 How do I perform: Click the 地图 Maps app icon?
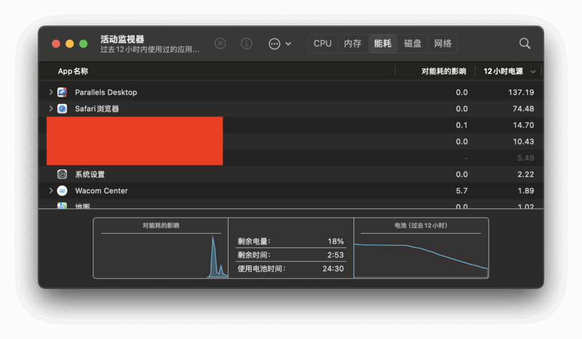coord(63,206)
